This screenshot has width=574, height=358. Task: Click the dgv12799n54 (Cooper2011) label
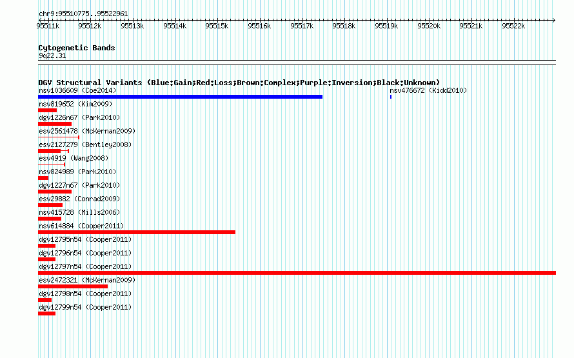(x=85, y=307)
